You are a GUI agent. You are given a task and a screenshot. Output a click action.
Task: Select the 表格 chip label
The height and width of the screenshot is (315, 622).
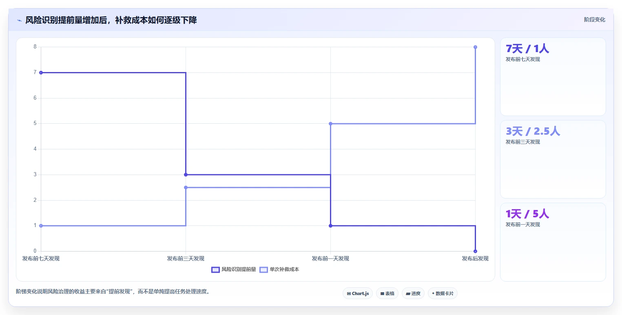390,293
